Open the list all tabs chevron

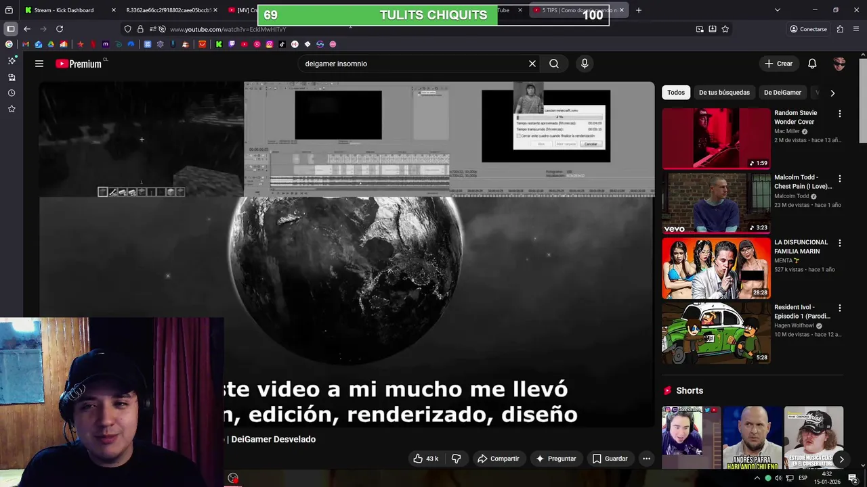pos(777,10)
